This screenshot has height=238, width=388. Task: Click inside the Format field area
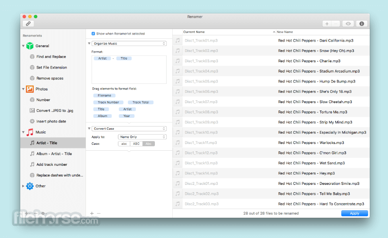pyautogui.click(x=129, y=69)
